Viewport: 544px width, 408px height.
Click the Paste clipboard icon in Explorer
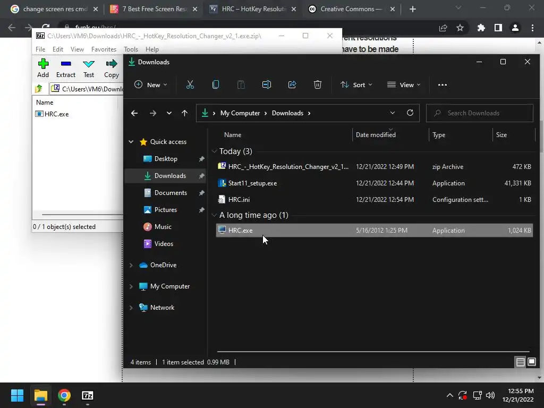[241, 84]
